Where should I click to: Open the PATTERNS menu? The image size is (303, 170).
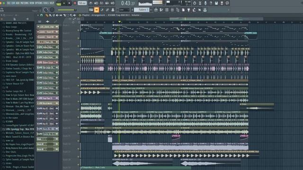pos(24,3)
